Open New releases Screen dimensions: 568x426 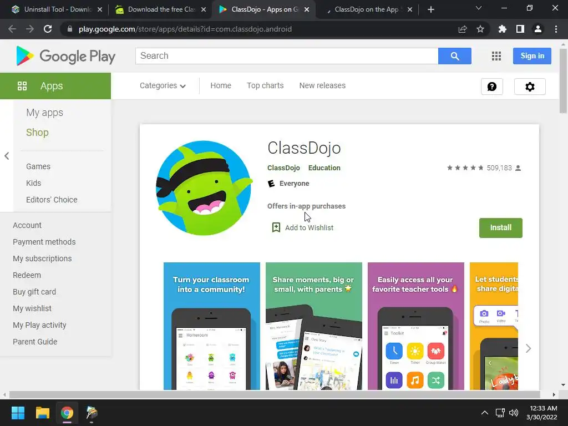[322, 85]
